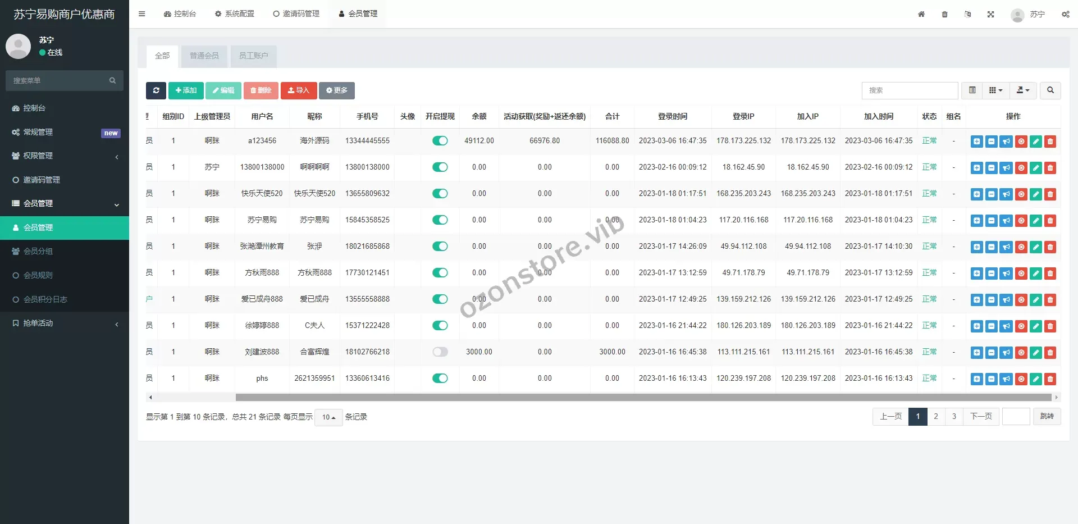Collapse the sidebar with the hamburger icon
Screen dimensions: 1078x524
(142, 14)
